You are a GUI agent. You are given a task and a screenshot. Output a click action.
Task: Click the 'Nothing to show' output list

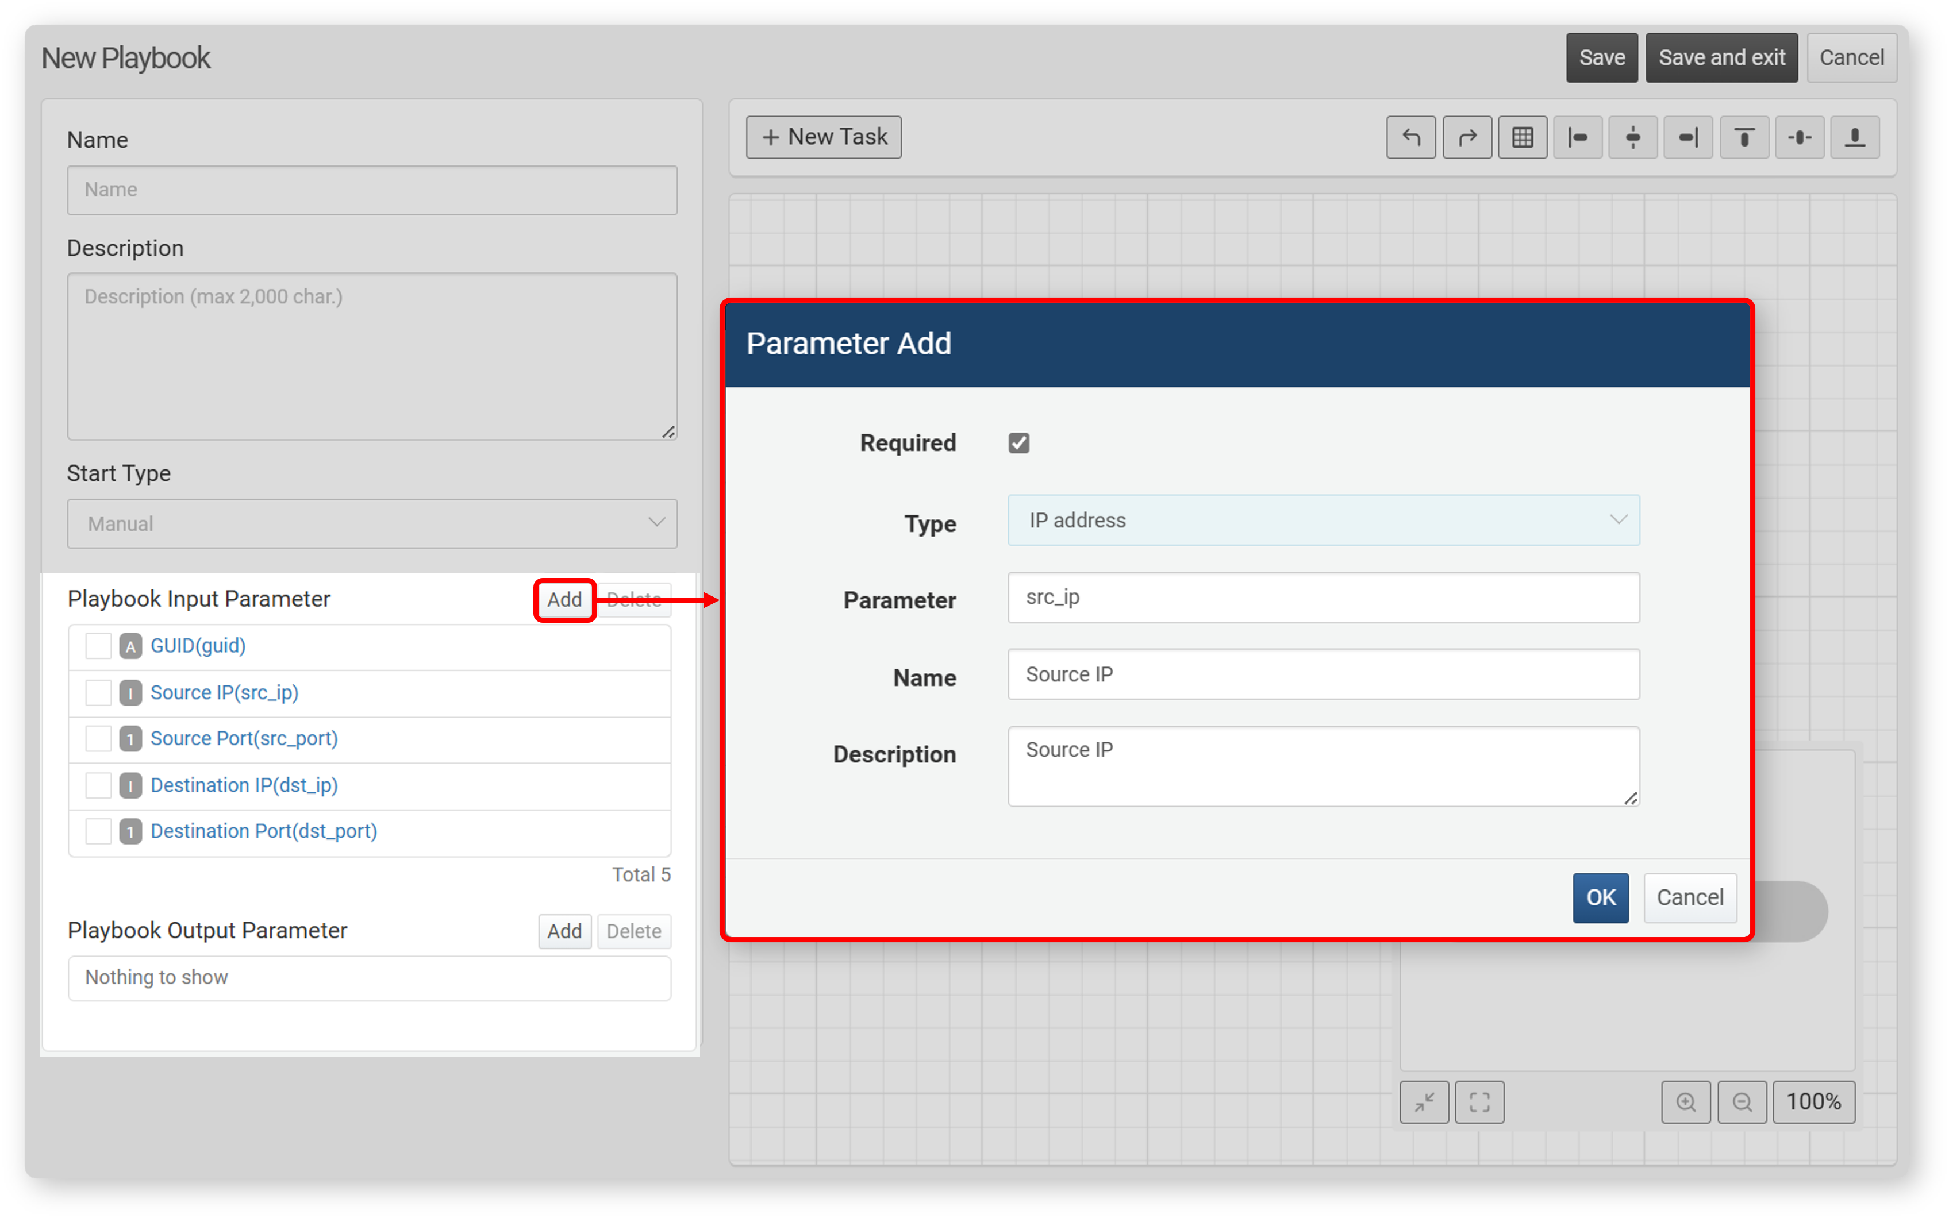369,978
